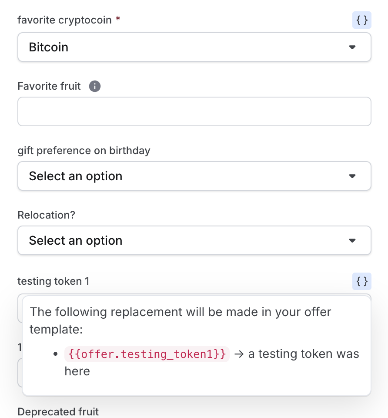
Task: Click the 'favorite cryptocoin' field label
Action: pyautogui.click(x=64, y=20)
